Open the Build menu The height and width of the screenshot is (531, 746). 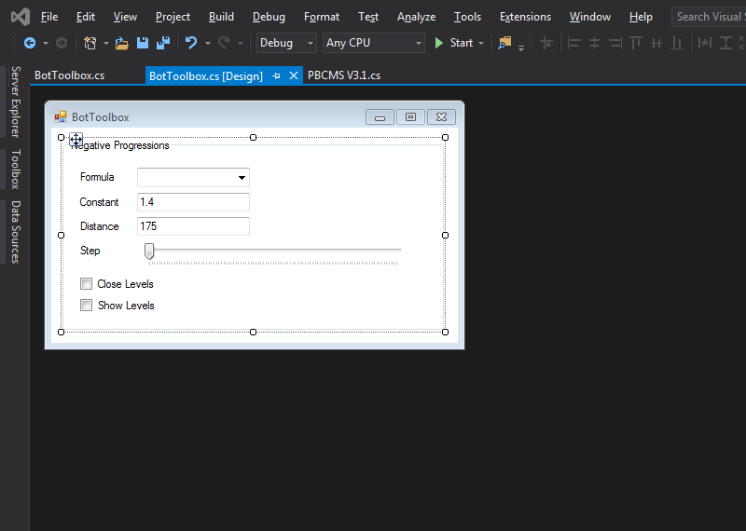[221, 17]
